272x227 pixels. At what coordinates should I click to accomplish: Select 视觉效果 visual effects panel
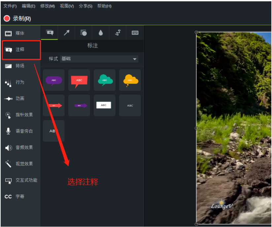coord(20,164)
